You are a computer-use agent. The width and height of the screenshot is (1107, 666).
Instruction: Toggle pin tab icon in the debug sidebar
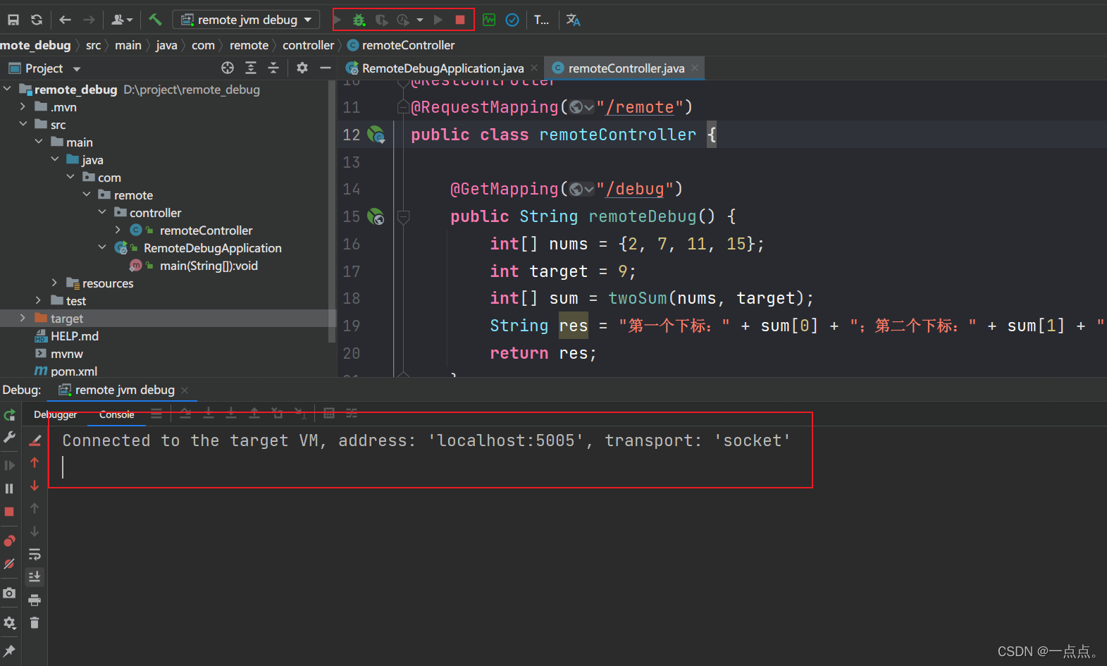coord(9,650)
